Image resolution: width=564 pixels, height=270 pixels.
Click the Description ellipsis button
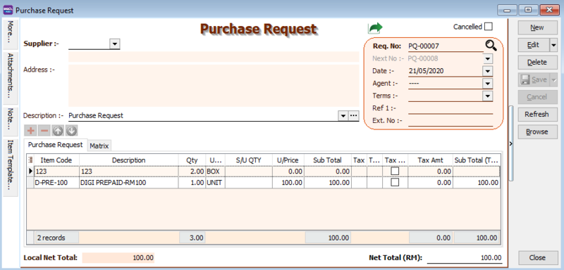pyautogui.click(x=354, y=115)
